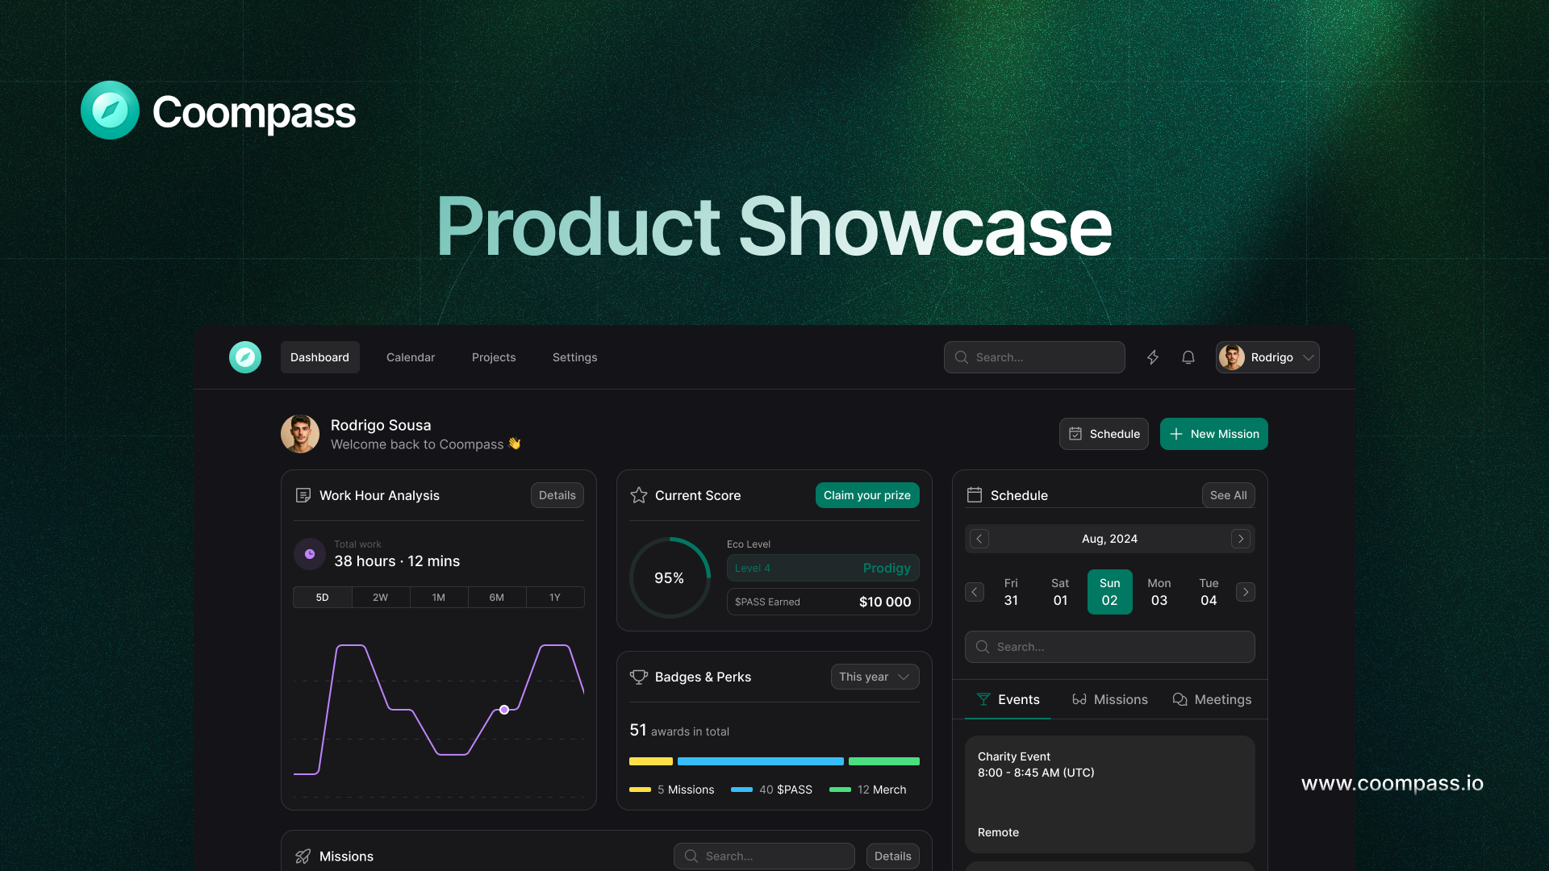Image resolution: width=1549 pixels, height=871 pixels.
Task: Show later days in the date strip
Action: pyautogui.click(x=1246, y=592)
